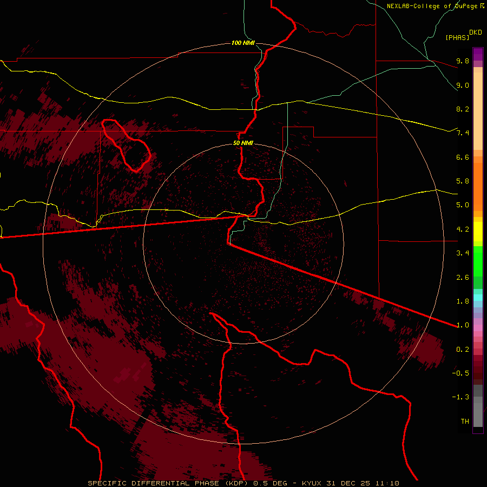This screenshot has width=487, height=487.
Task: Click the green segment of color bar
Action: [x=478, y=261]
